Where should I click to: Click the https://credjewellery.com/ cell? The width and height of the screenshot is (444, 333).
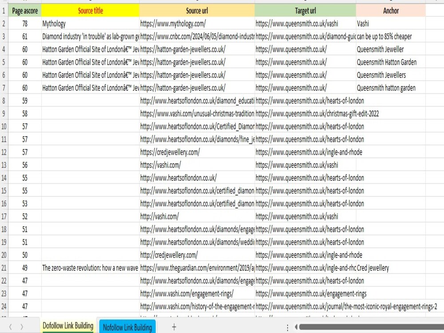(x=197, y=152)
